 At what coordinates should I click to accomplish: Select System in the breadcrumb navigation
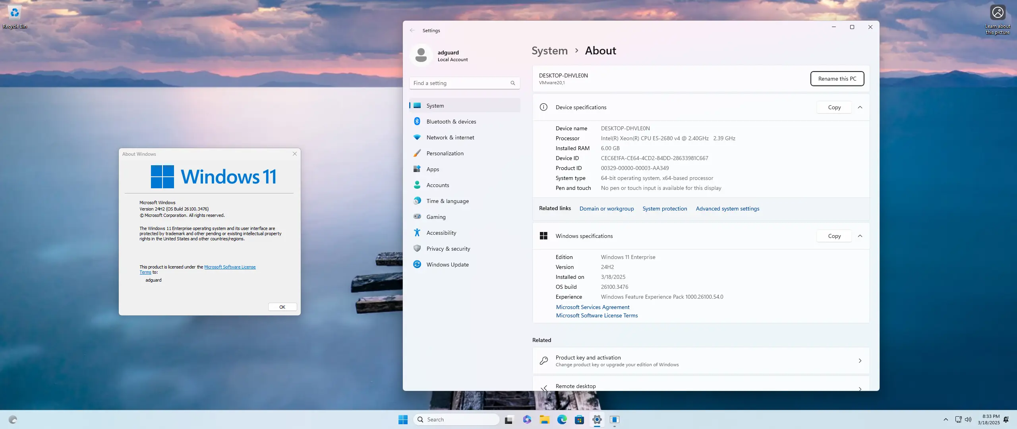click(x=549, y=50)
